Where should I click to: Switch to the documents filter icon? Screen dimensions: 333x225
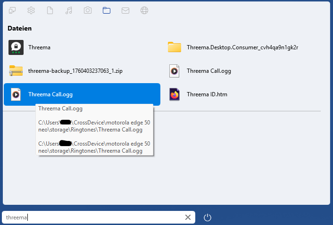pos(50,10)
